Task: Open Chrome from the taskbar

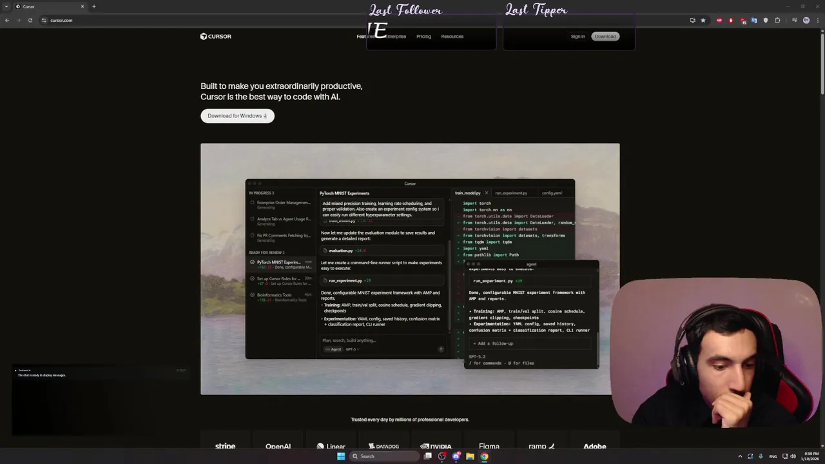Action: click(484, 456)
